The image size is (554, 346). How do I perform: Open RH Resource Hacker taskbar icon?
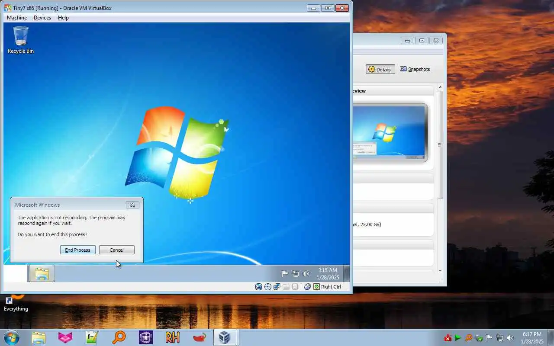173,337
